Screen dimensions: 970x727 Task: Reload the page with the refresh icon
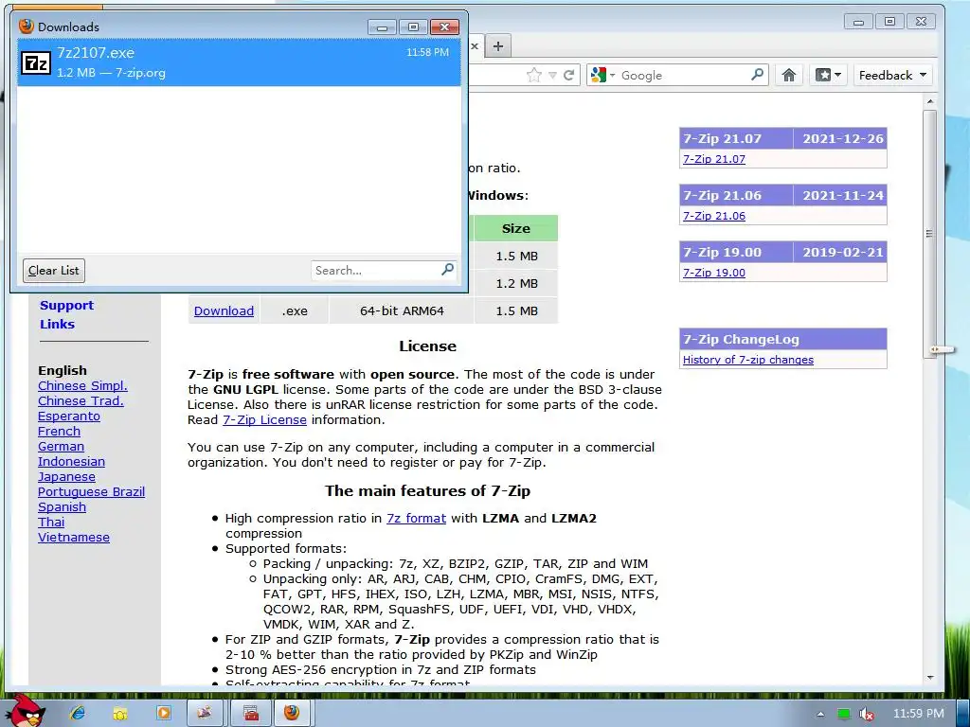[x=568, y=75]
